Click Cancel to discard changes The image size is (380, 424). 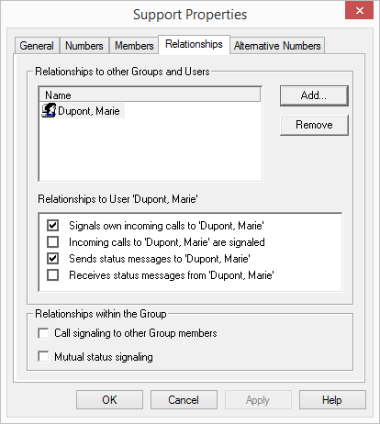[x=184, y=400]
